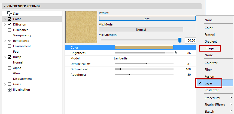Expand the Grass channel tree arrow
234x114 pixels.
click(5, 84)
